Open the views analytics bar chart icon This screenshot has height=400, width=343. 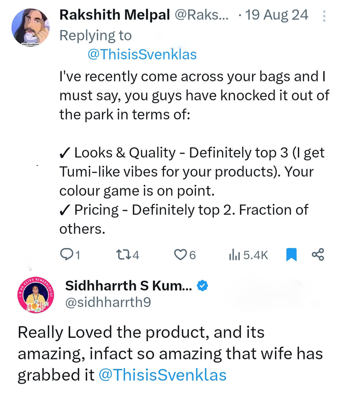tap(234, 254)
